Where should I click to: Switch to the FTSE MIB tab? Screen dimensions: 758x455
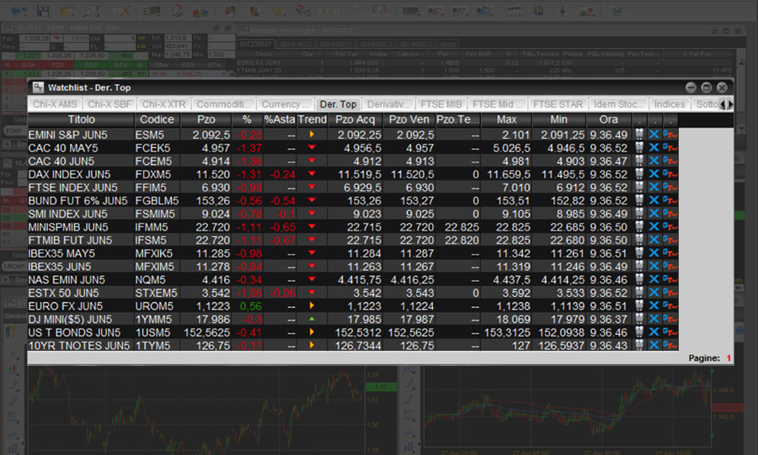point(440,104)
